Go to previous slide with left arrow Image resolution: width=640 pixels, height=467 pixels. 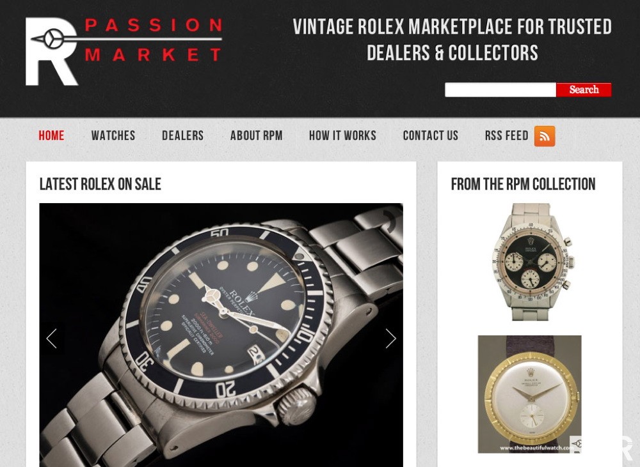point(51,338)
